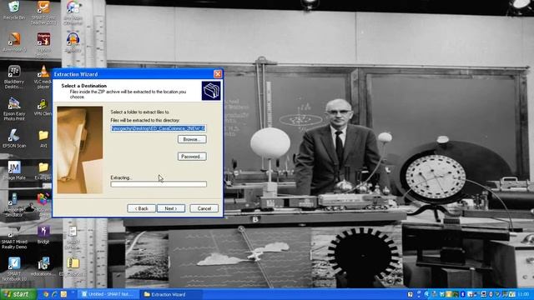534x300 pixels.
Task: Click the Browse button in Extraction Wizard
Action: click(192, 139)
